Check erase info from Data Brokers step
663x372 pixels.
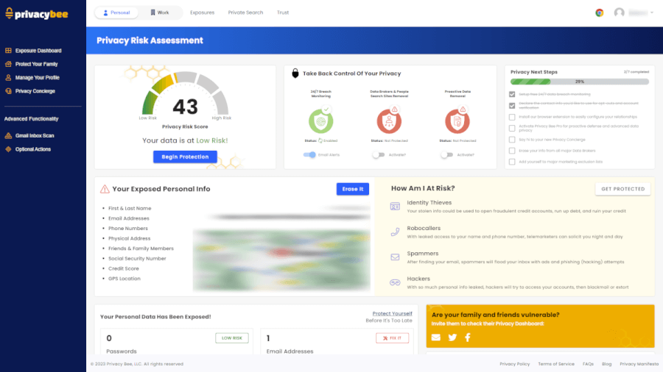[512, 151]
